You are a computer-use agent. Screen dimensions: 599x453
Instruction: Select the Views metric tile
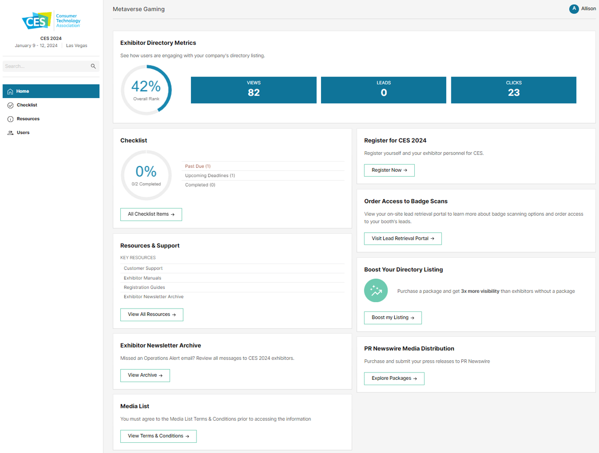(254, 90)
